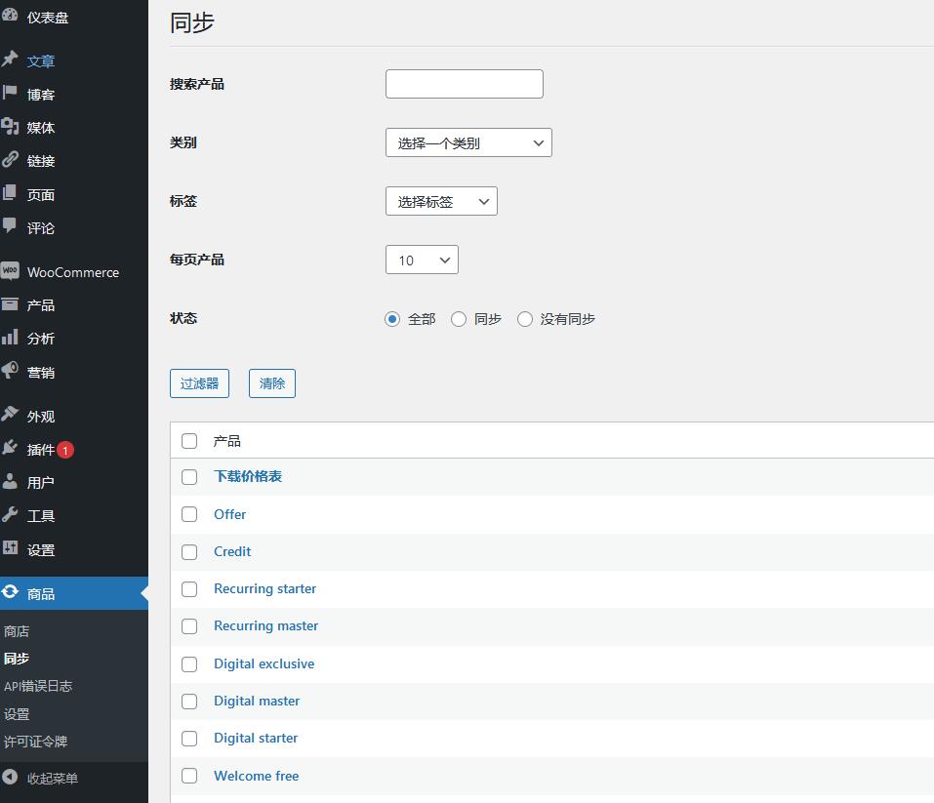The width and height of the screenshot is (934, 803).
Task: Click the 清除 clear button
Action: click(x=272, y=383)
